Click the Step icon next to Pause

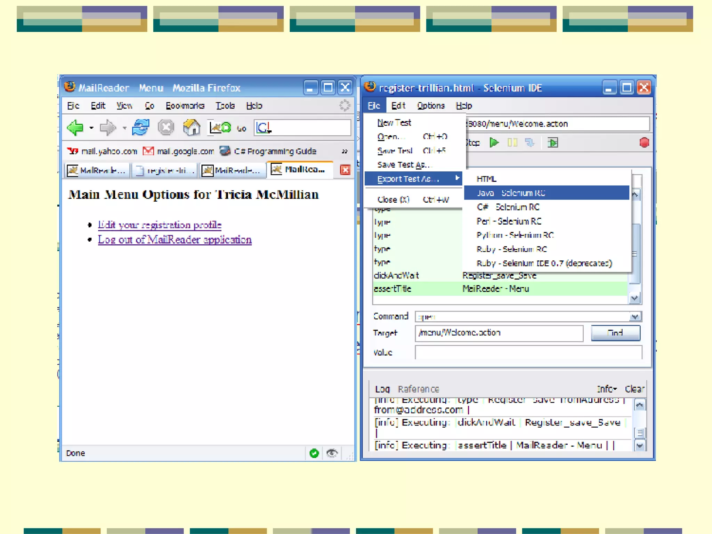point(529,143)
